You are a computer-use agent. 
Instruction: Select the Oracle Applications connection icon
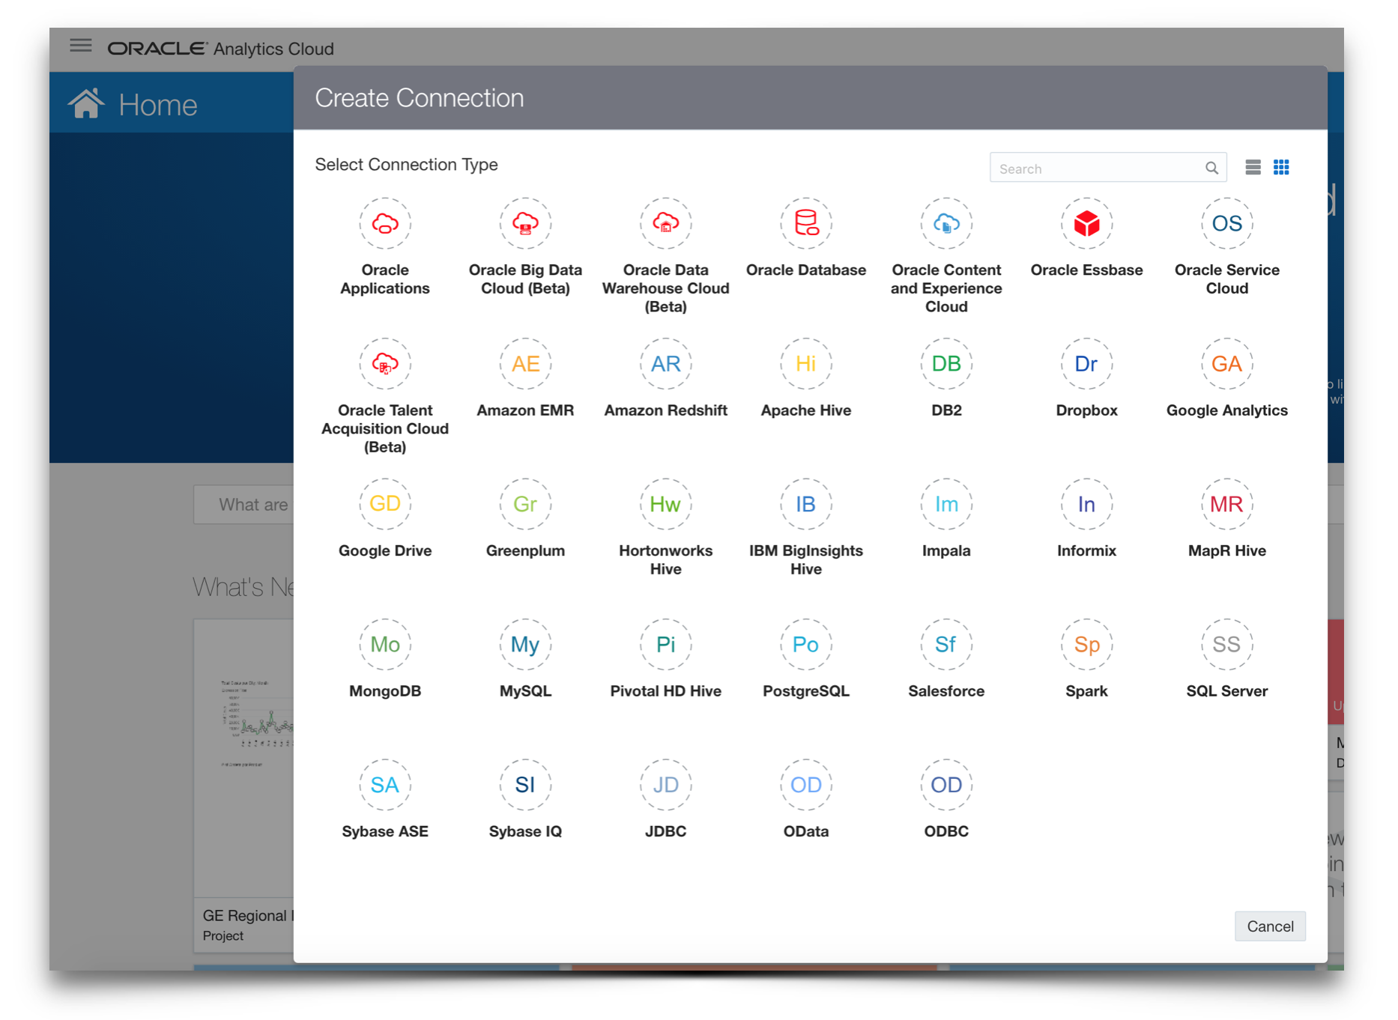[385, 223]
